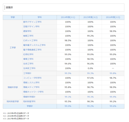Click the 就職率 section heading

(x=9, y=7)
